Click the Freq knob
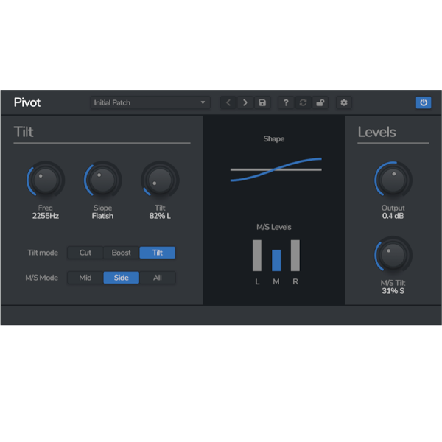This screenshot has width=442, height=442. pyautogui.click(x=46, y=180)
